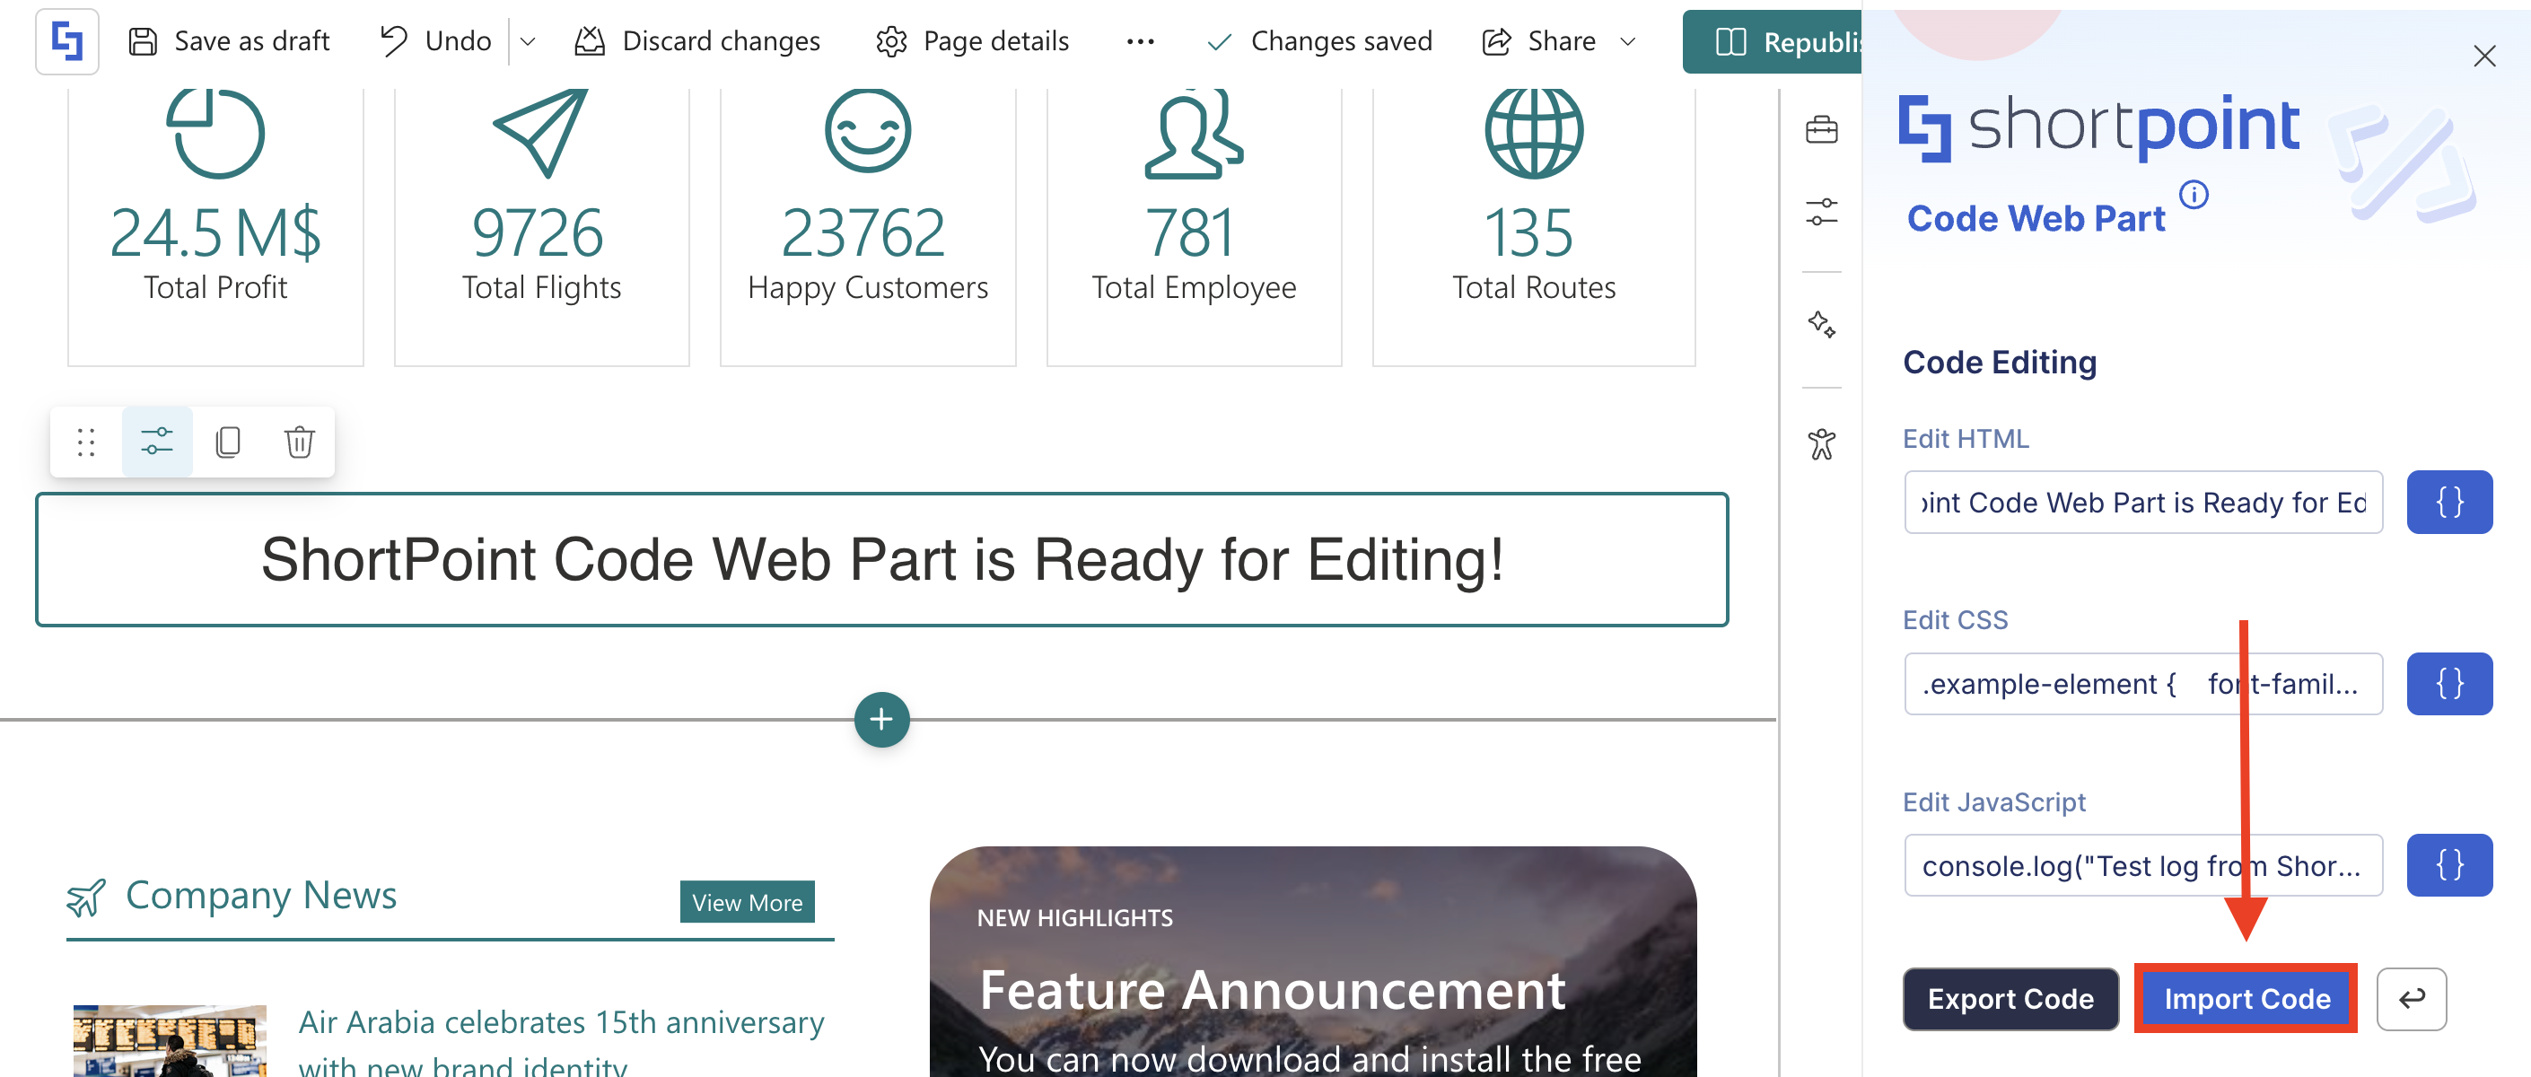Click the info icon next to Code Web Part
This screenshot has height=1077, width=2531.
[2194, 195]
